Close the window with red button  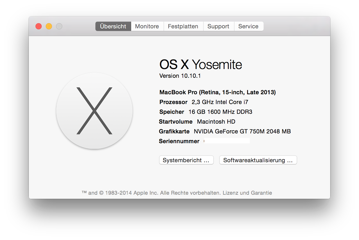pos(39,26)
